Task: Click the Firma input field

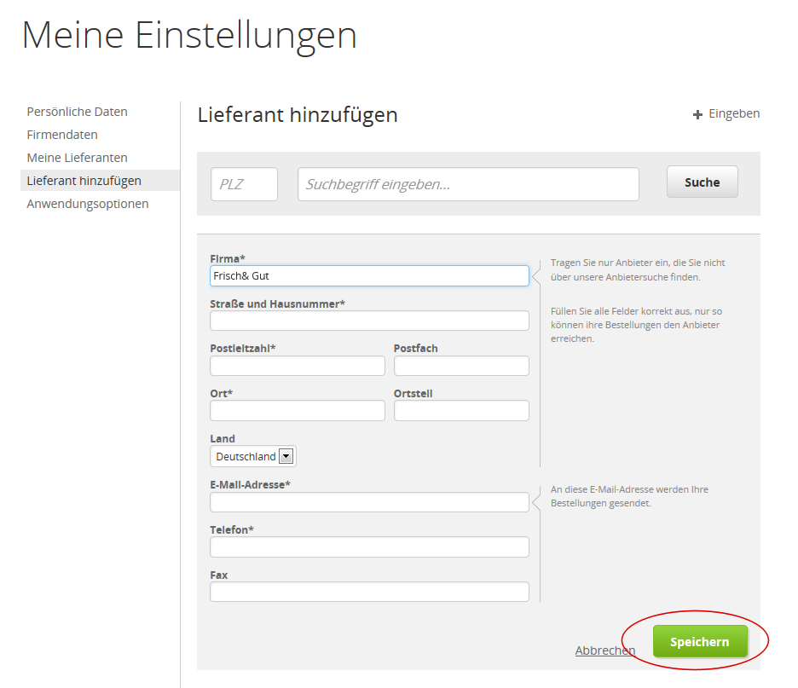Action: (x=369, y=276)
